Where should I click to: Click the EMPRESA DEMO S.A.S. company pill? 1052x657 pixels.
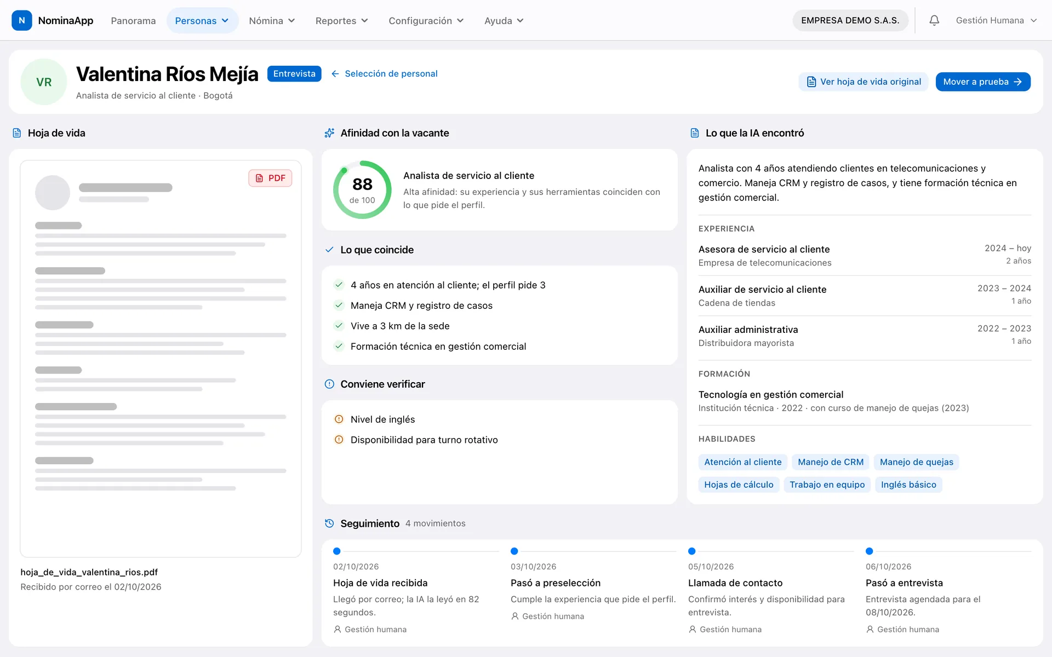(850, 20)
